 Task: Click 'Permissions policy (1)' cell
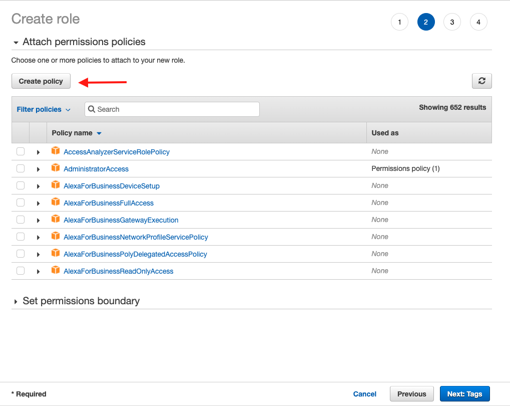(405, 168)
